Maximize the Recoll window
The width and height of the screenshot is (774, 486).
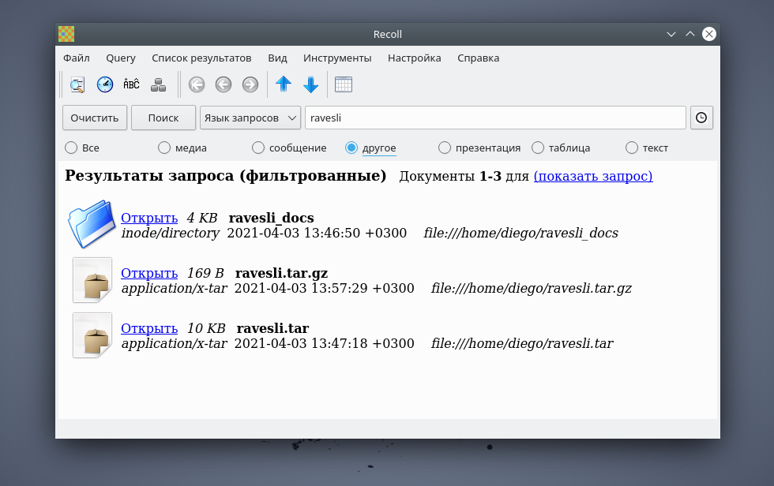[690, 34]
